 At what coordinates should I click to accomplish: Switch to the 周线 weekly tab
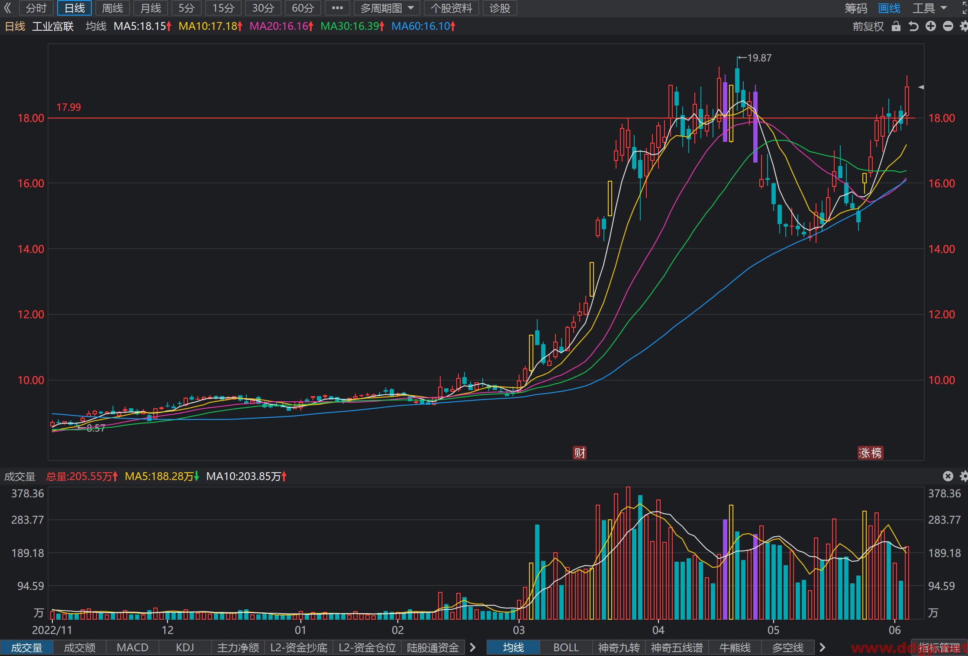[x=113, y=8]
